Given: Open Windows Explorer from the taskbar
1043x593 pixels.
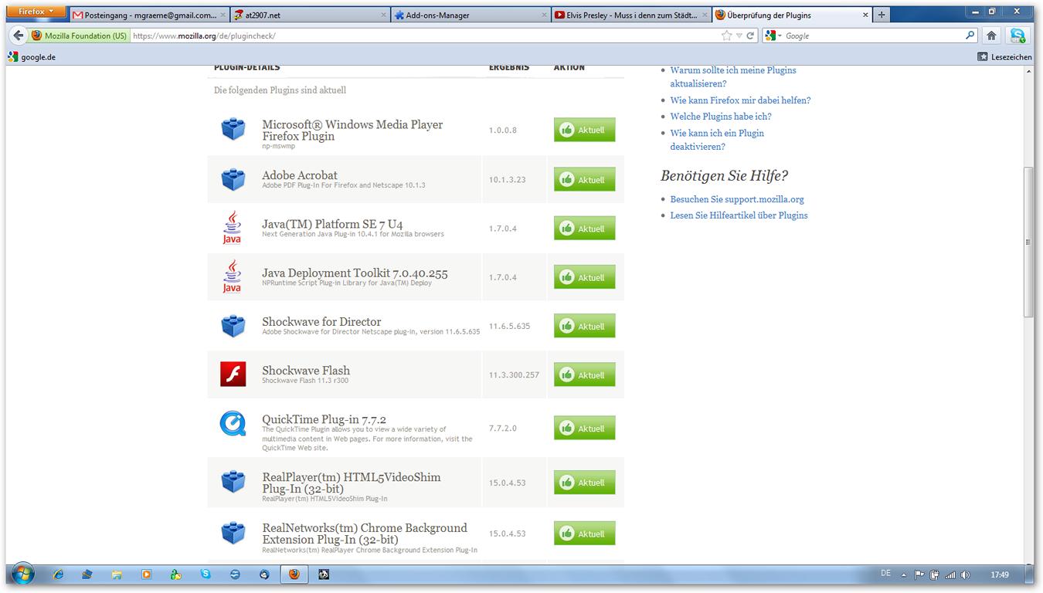Looking at the screenshot, I should click(117, 574).
